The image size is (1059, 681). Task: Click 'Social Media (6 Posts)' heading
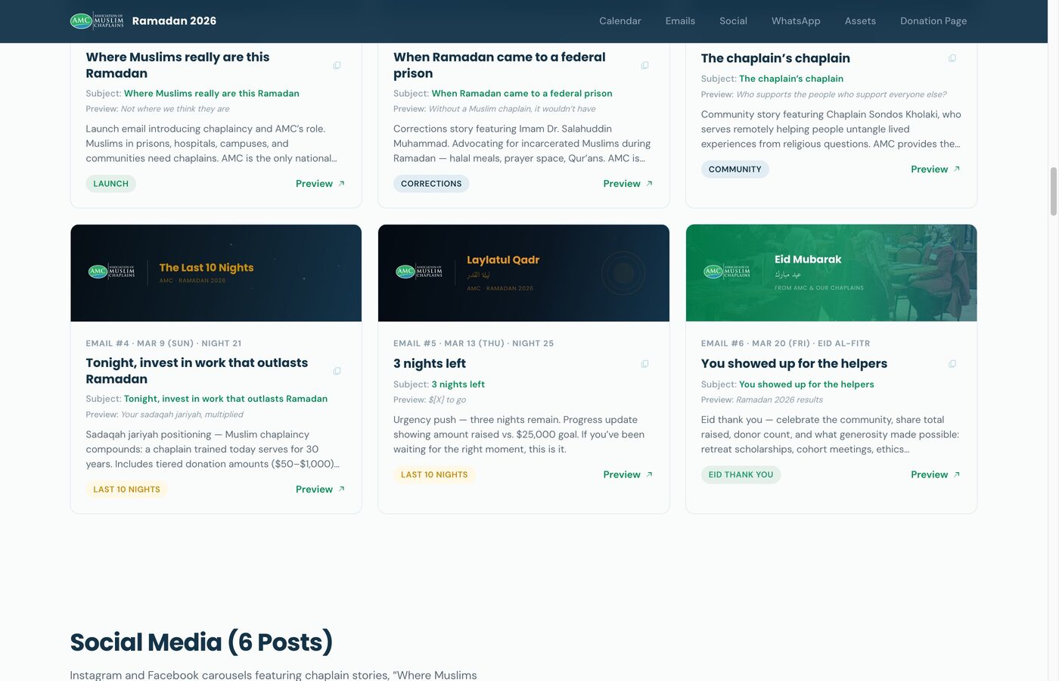(x=201, y=642)
